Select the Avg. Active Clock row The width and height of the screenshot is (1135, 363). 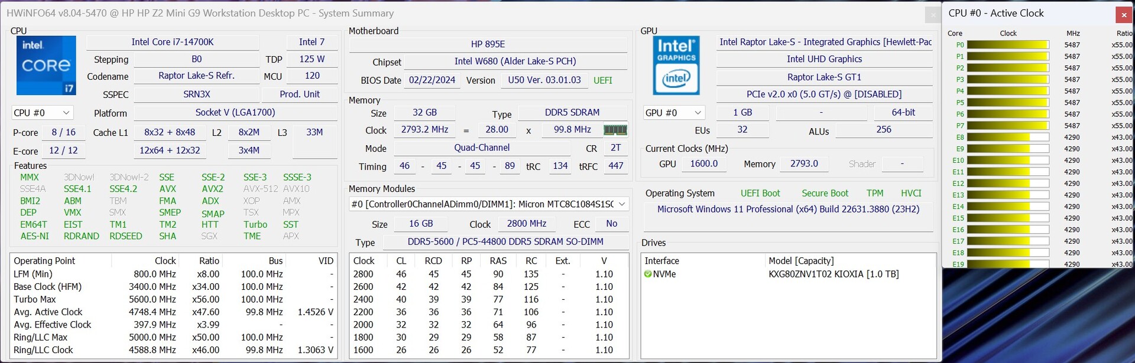coord(173,312)
